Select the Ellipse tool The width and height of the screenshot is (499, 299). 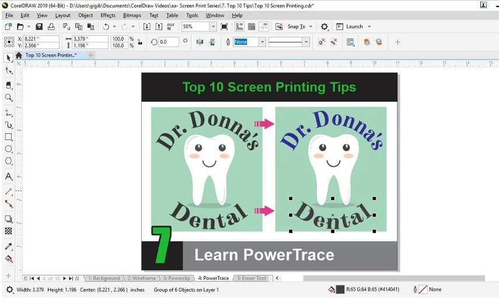[x=9, y=149]
